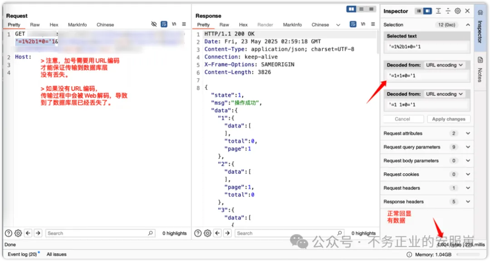Go to next match in Response search
The image size is (490, 261).
[227, 233]
